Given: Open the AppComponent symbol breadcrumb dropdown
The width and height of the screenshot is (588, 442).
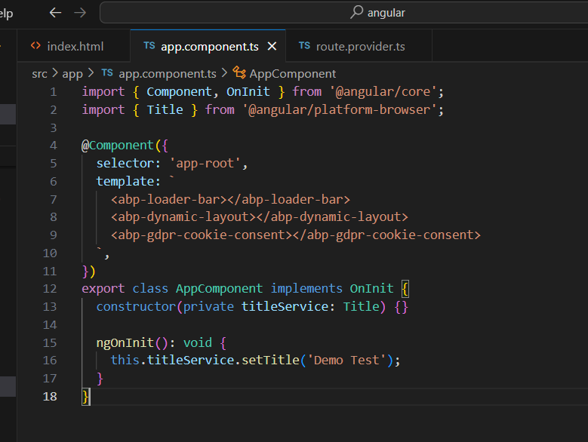Looking at the screenshot, I should (292, 73).
